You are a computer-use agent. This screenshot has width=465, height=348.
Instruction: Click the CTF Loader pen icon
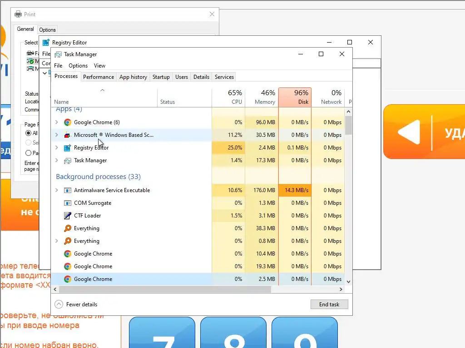68,216
